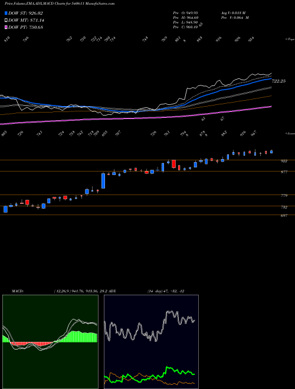Click the 779 price level label
The image size is (295, 389).
(x=284, y=196)
